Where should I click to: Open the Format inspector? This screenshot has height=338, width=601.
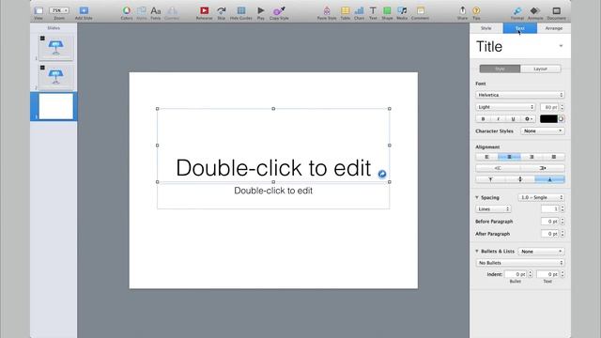pos(517,10)
